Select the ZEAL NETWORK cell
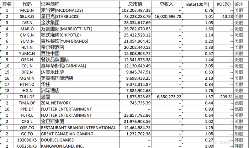 80,103
